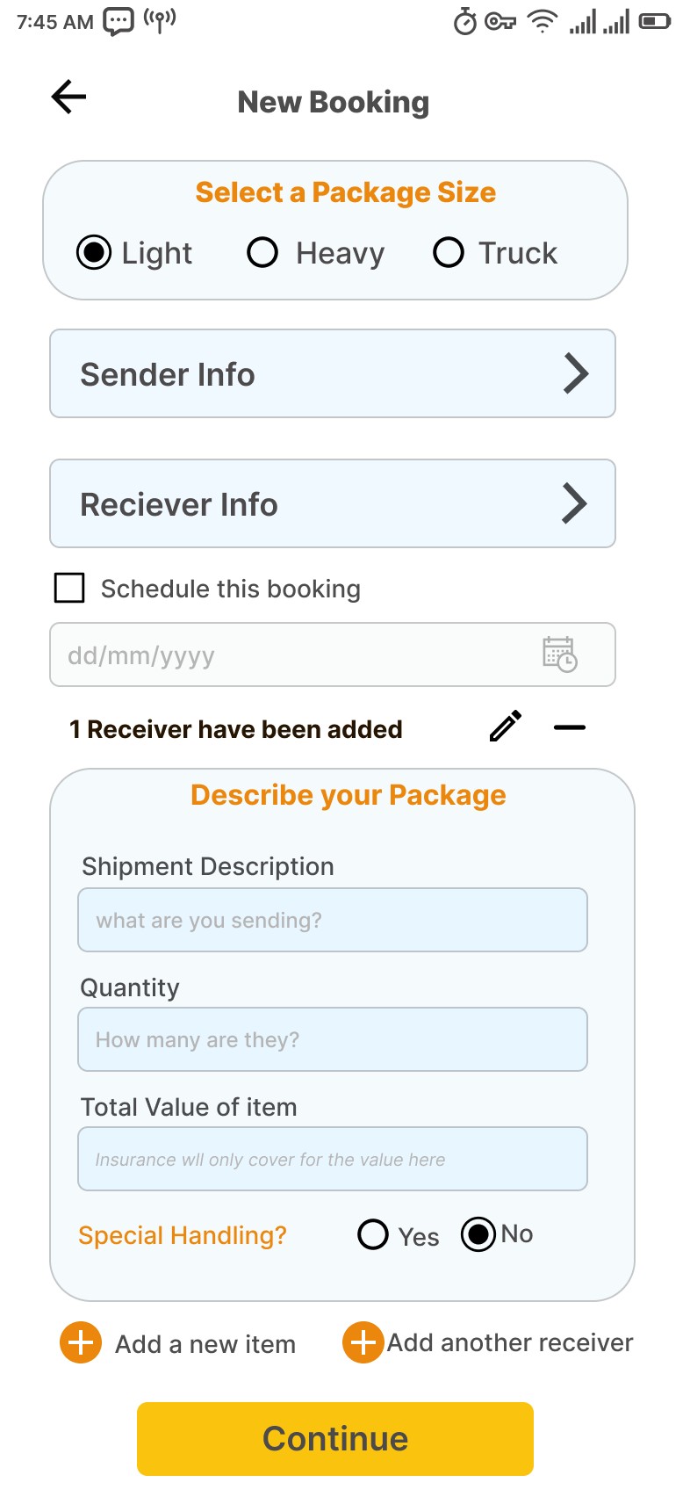Edit the added receiver with pencil icon
690x1497 pixels.
click(x=506, y=727)
